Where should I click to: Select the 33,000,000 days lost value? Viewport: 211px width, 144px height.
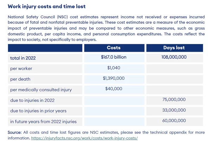coord(174,111)
